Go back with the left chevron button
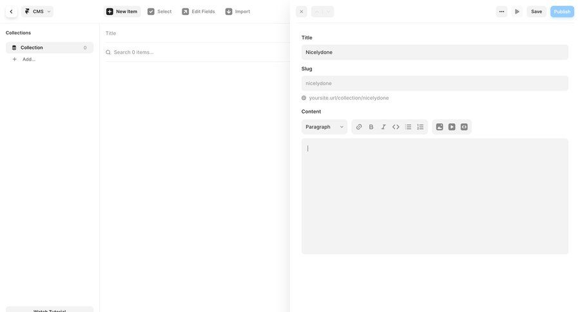 (11, 12)
